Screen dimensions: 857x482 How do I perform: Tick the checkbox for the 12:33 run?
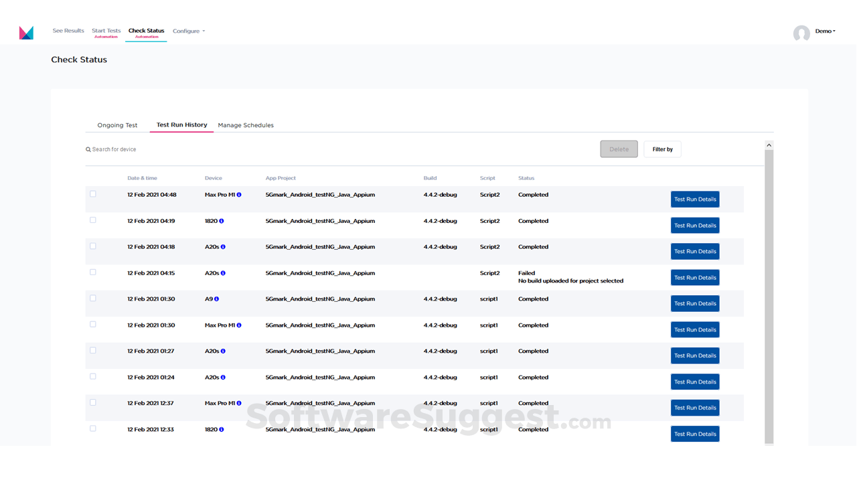(x=92, y=428)
